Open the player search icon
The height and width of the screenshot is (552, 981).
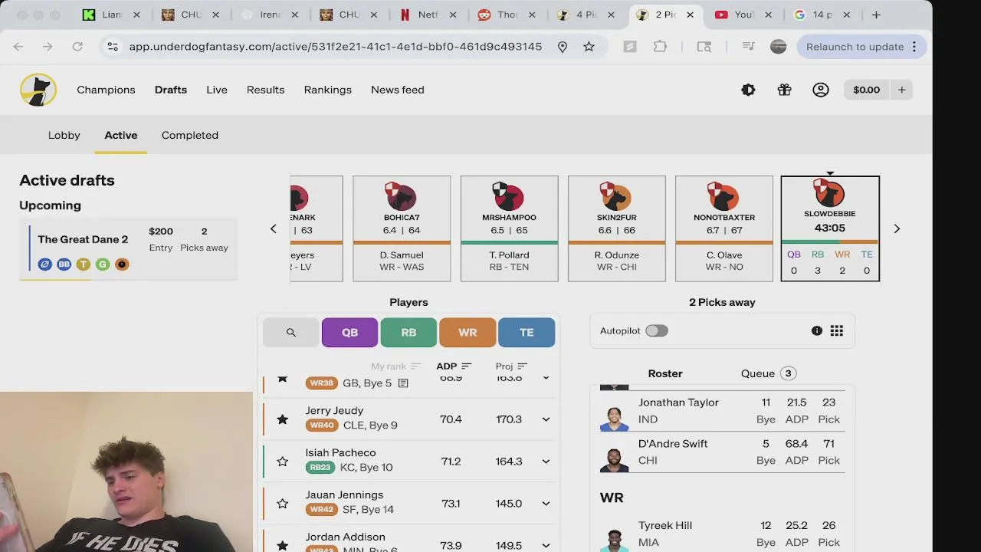click(290, 332)
